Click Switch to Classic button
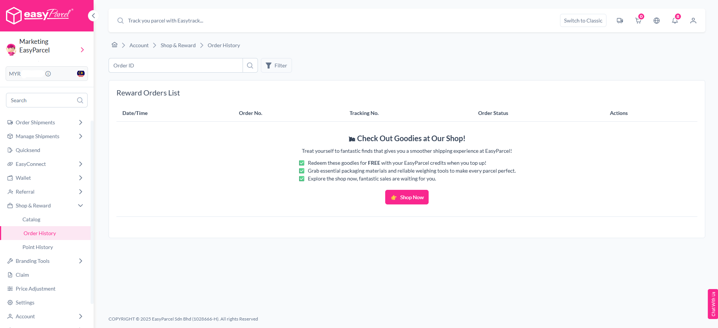718x328 pixels. [583, 21]
